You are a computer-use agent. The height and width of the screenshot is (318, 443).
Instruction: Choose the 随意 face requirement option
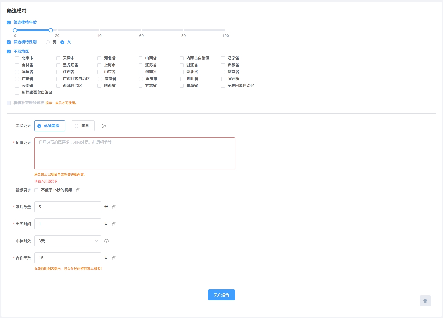(83, 126)
